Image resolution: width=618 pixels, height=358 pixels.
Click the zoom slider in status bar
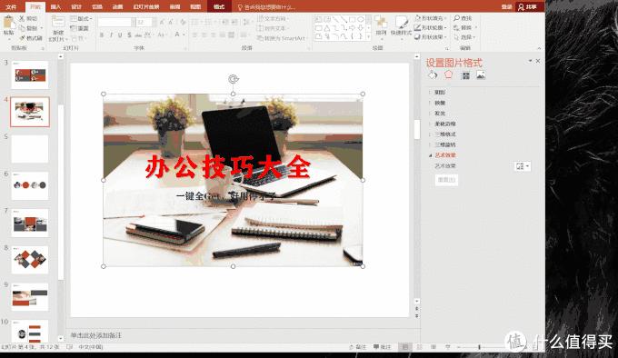479,347
